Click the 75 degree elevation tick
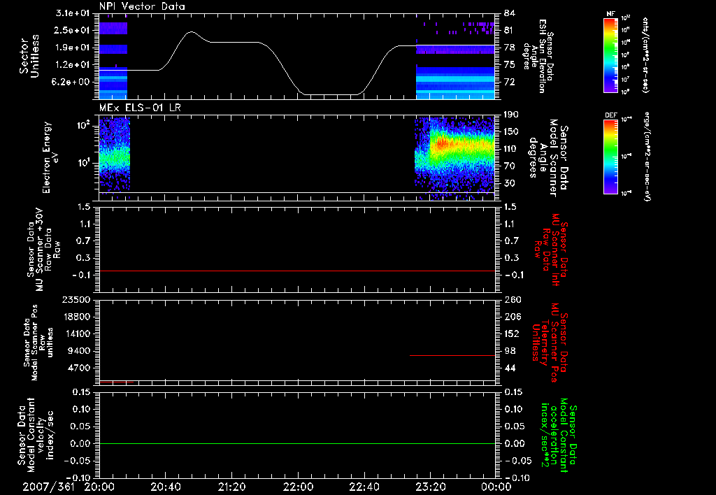 point(510,65)
